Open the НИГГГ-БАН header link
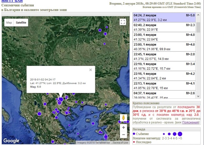The height and width of the screenshot is (145, 204). [12, 2]
